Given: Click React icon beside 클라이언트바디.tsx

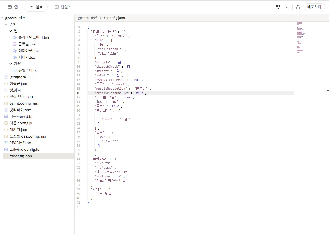Looking at the screenshot, I should 15,38.
